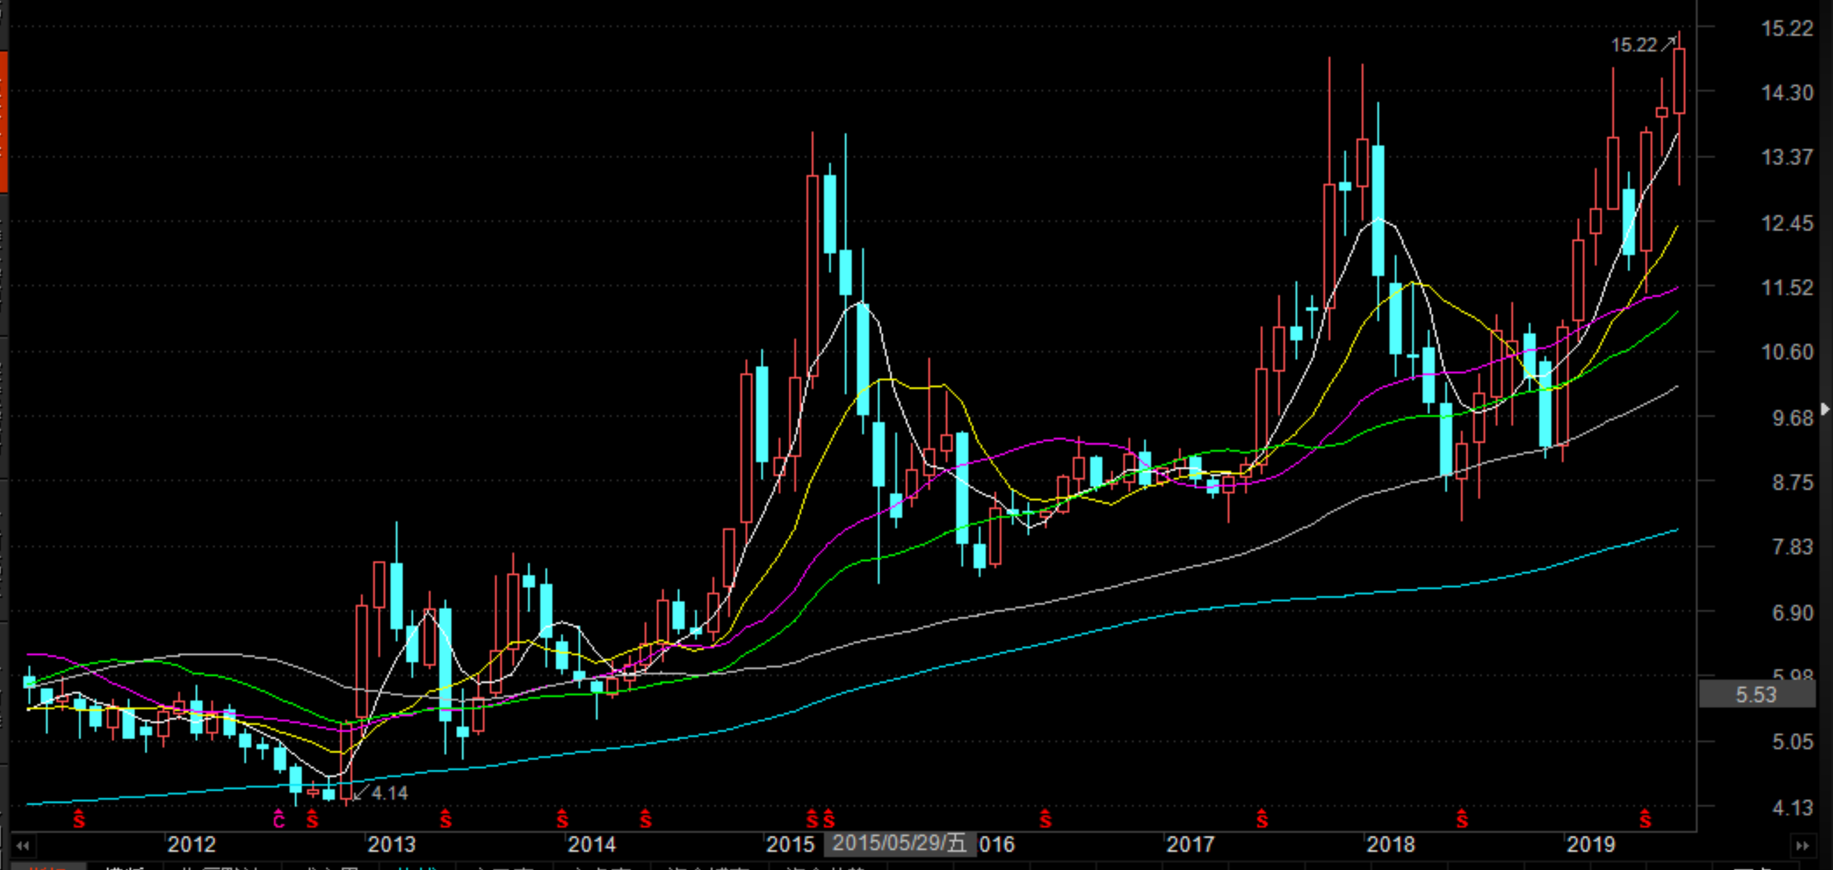Click the scroll-left double arrow on time axis
Viewport: 1833px width, 870px height.
click(23, 846)
